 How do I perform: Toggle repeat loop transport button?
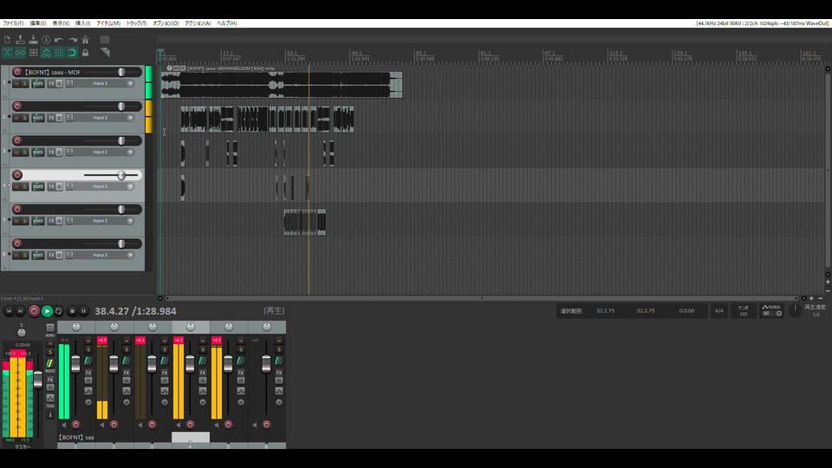coord(59,311)
